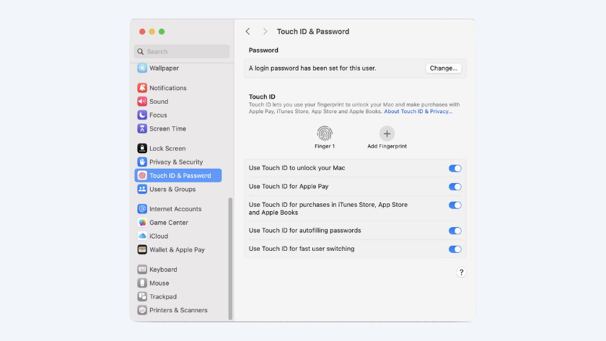
Task: Click the Internet Accounts @ icon
Action: click(142, 209)
